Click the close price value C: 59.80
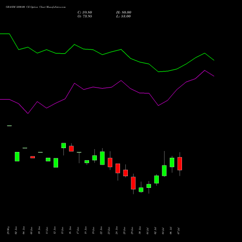This screenshot has width=242, height=242. pos(85,13)
